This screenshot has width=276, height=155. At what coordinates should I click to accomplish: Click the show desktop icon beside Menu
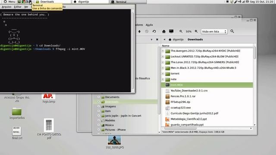pos(19,2)
